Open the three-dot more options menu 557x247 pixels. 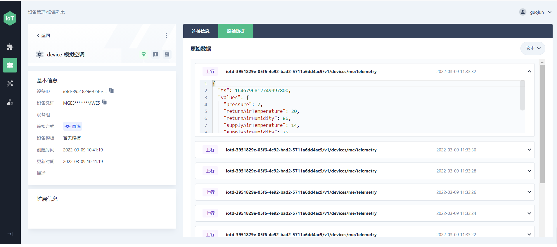tap(166, 35)
